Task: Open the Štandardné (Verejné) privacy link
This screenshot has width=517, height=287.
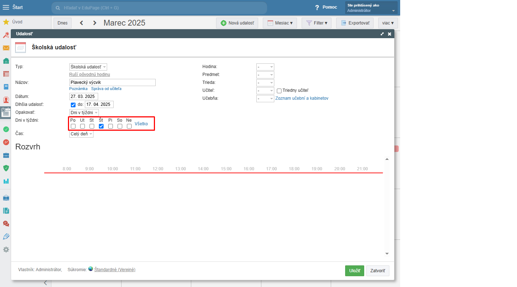Action: point(115,270)
